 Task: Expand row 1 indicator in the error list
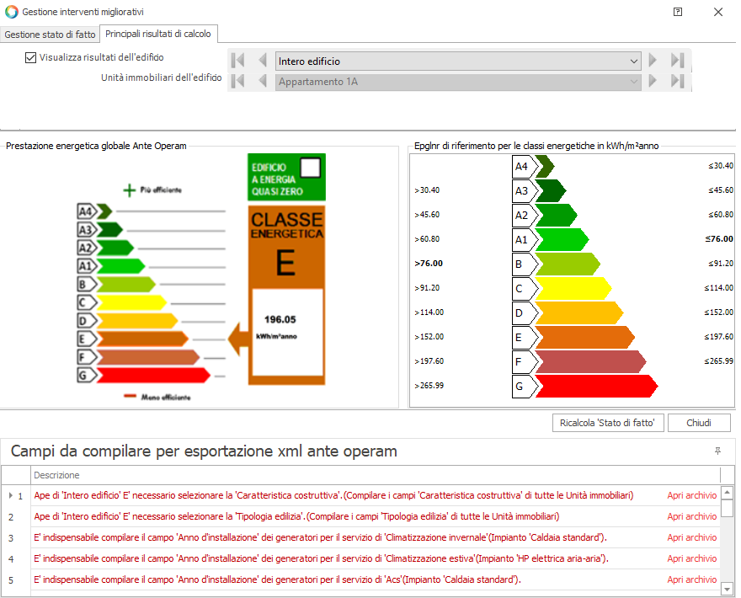tap(10, 495)
